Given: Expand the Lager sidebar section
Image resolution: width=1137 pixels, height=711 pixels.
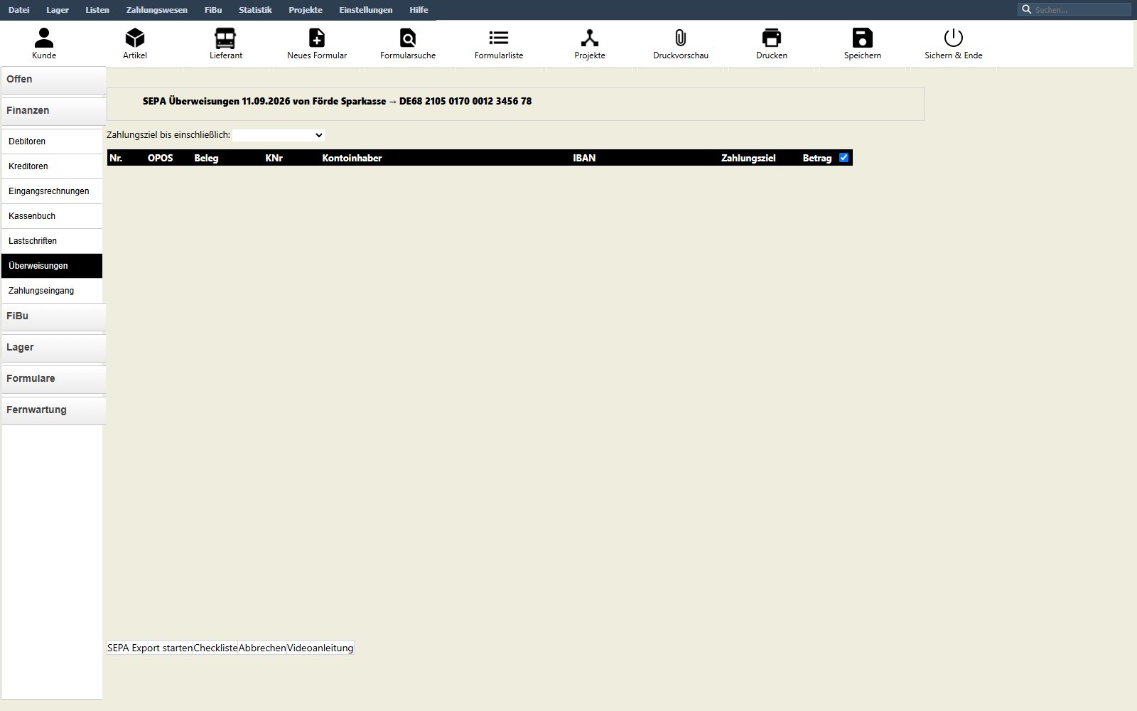Looking at the screenshot, I should (x=53, y=347).
